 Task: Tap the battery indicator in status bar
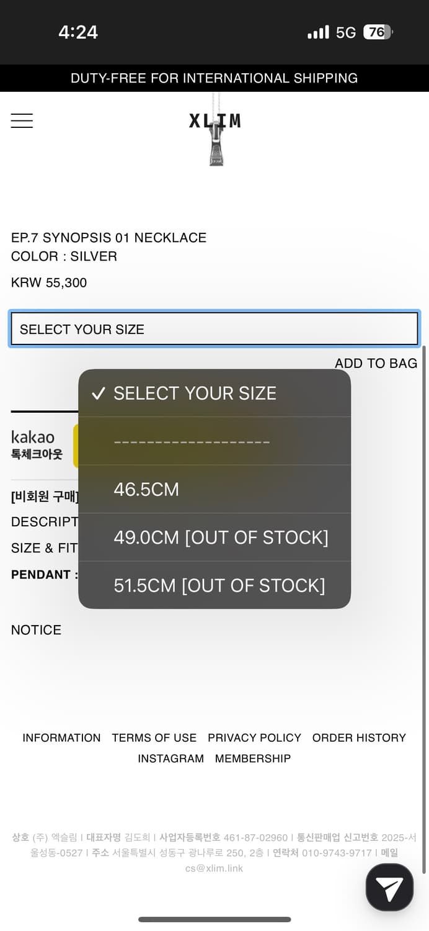[378, 32]
